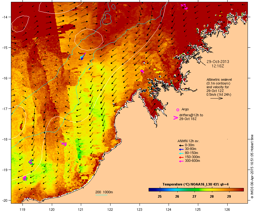The image size is (256, 212).
Task: Click the longitude axis label 122
Action: (110, 210)
